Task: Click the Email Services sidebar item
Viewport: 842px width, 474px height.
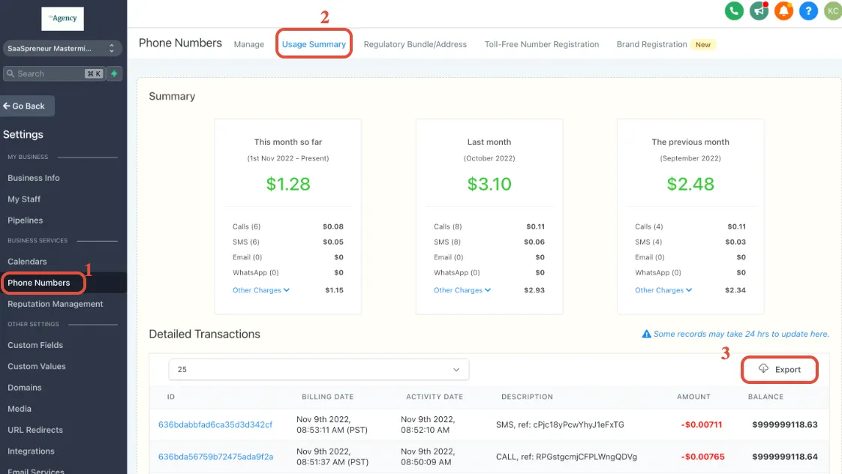Action: 35,471
